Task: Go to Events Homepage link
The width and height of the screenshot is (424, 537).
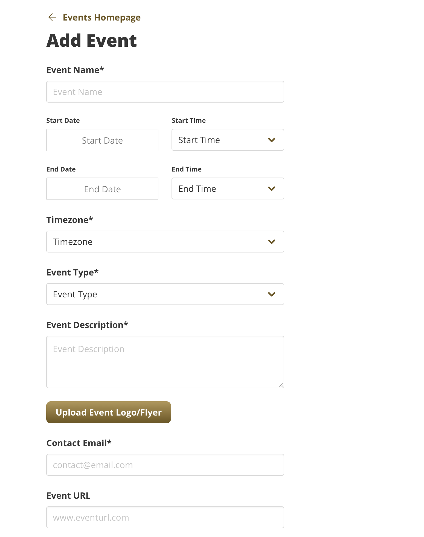Action: click(101, 18)
